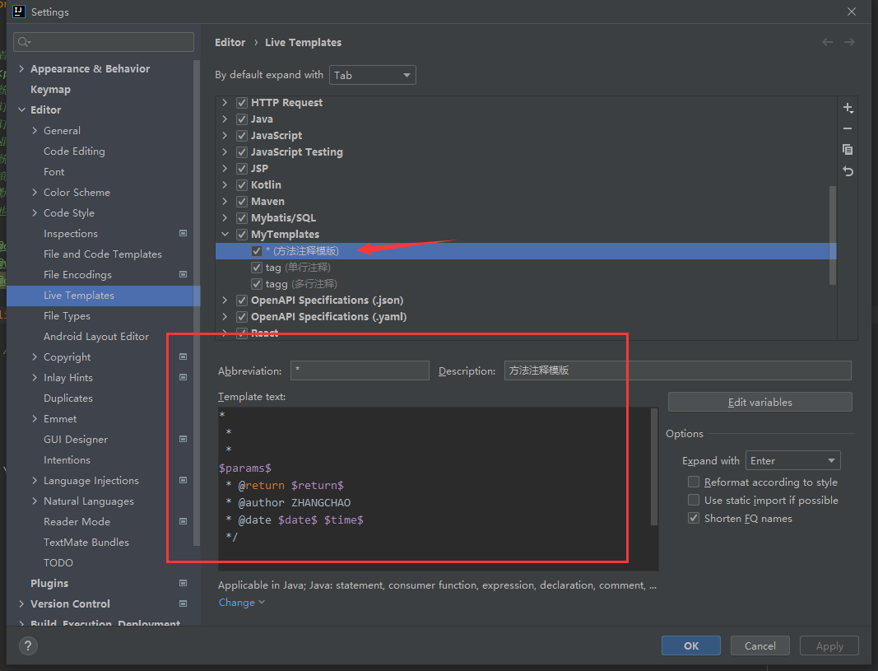
Task: Click project-level icon beside Version Control
Action: 183,603
